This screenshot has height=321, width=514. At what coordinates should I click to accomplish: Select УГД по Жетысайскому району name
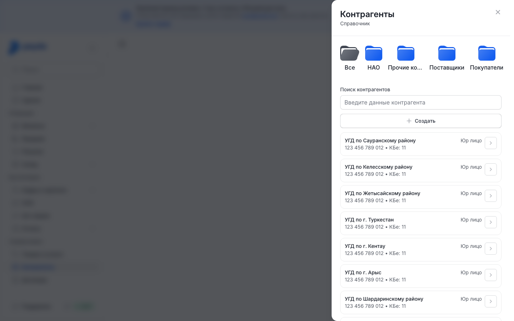[382, 193]
